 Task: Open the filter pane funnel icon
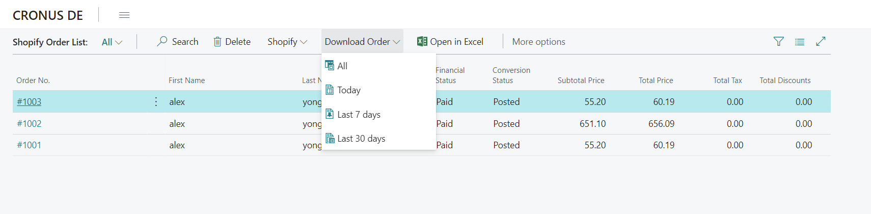(x=778, y=41)
